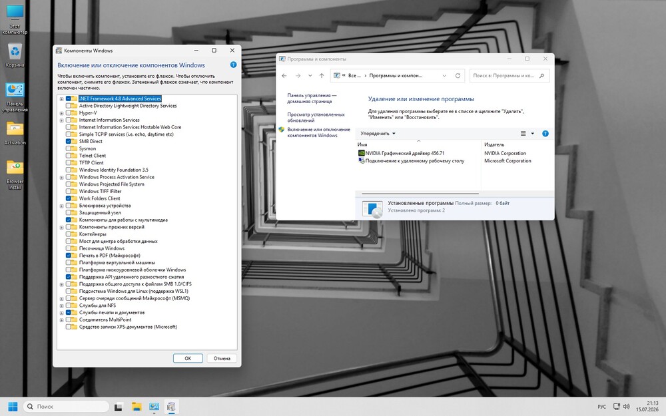Open the view options dropdown arrow
666x416 pixels.
pyautogui.click(x=533, y=133)
